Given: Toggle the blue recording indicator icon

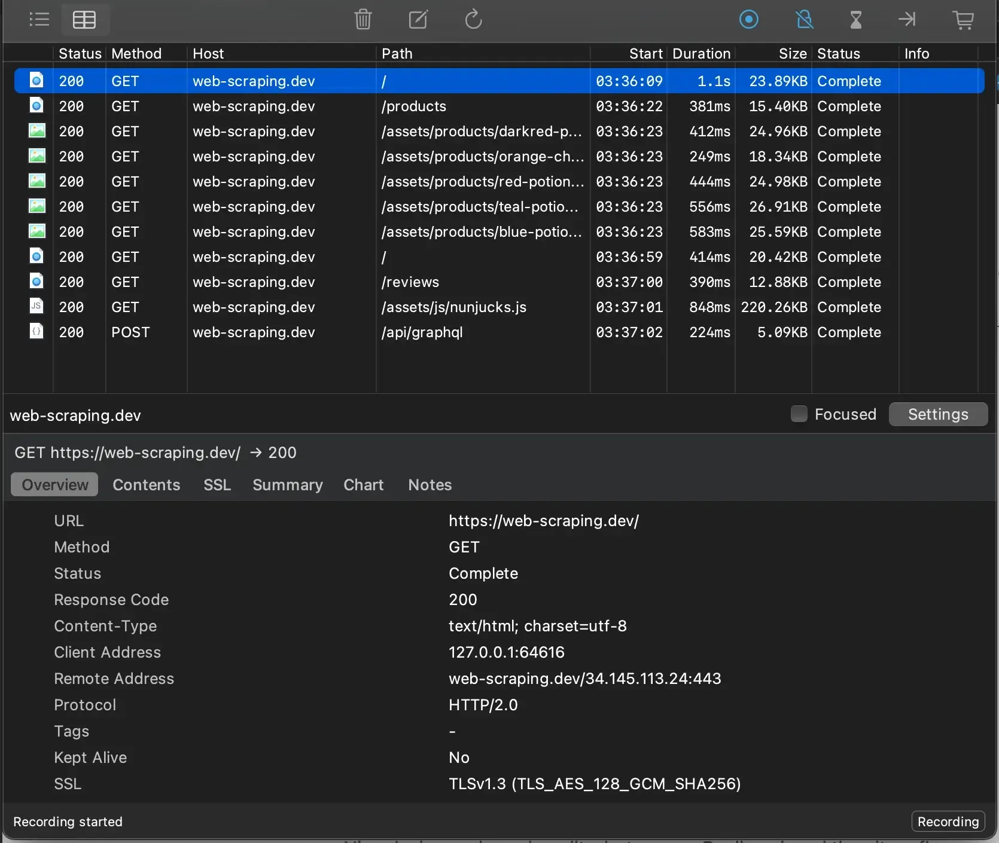Looking at the screenshot, I should point(749,20).
